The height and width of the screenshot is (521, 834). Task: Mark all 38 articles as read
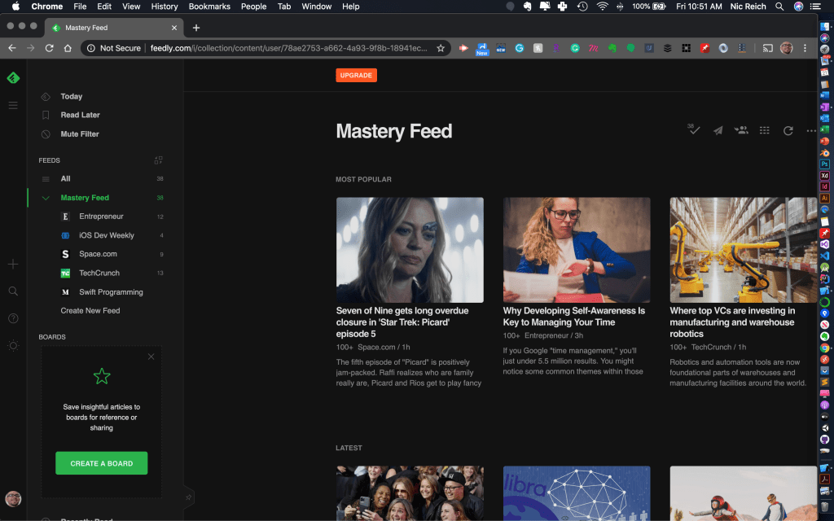pyautogui.click(x=694, y=130)
